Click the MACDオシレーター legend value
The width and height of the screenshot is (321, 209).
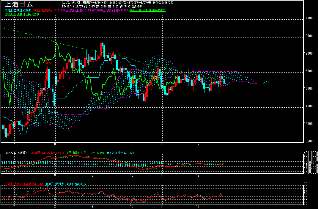(x=120, y=153)
